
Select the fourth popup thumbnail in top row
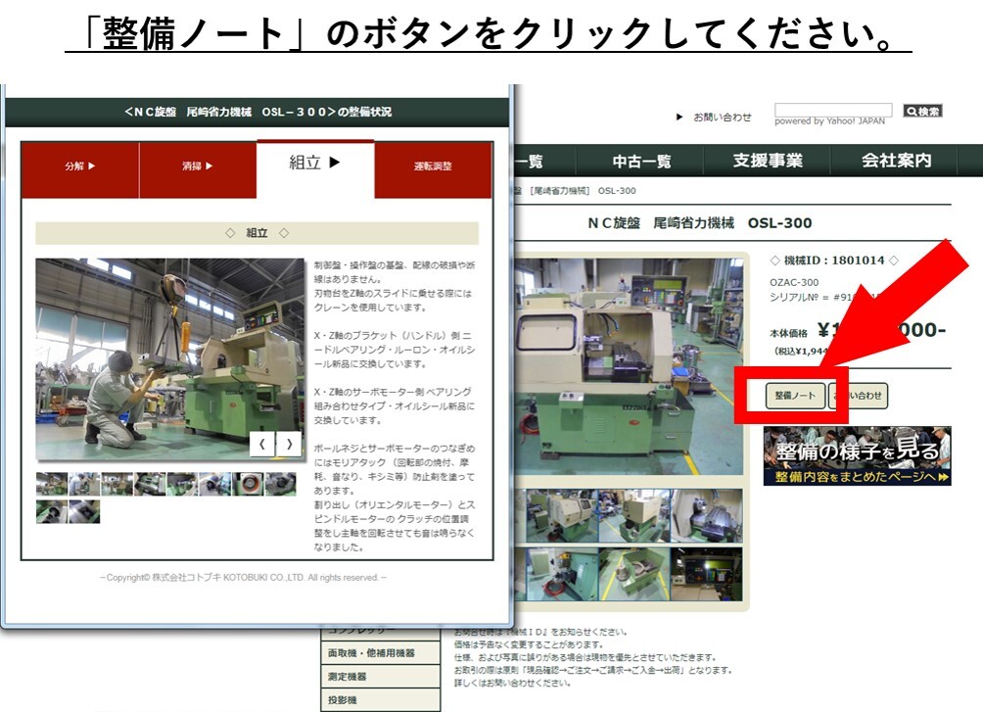coord(150,484)
